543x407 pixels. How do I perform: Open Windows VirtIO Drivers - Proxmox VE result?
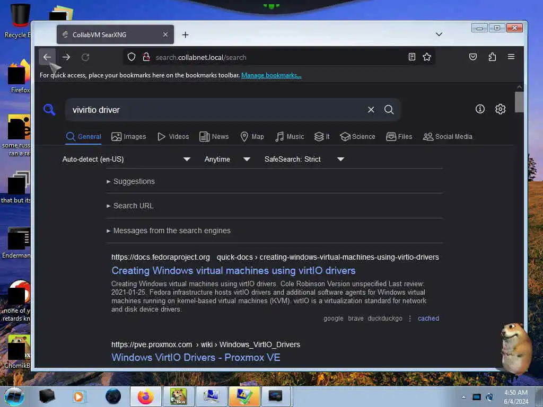pyautogui.click(x=196, y=358)
